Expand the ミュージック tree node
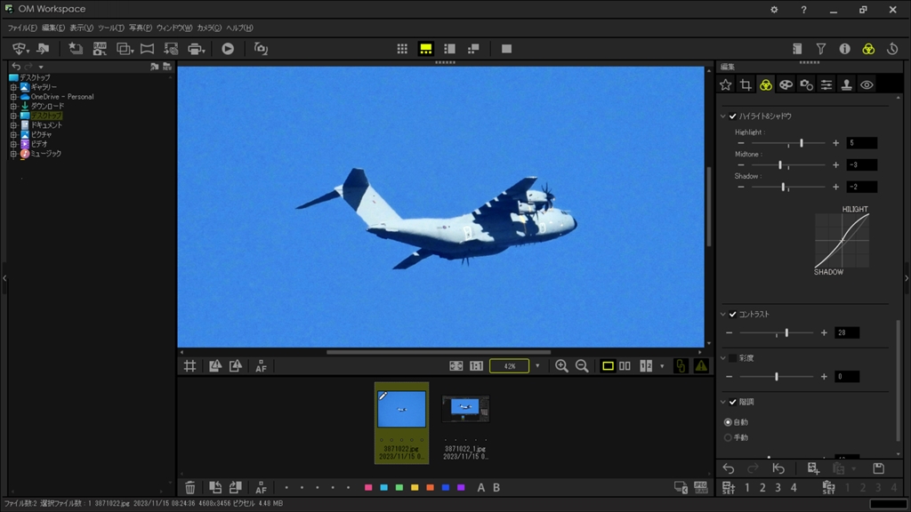This screenshot has width=911, height=512. [x=13, y=154]
